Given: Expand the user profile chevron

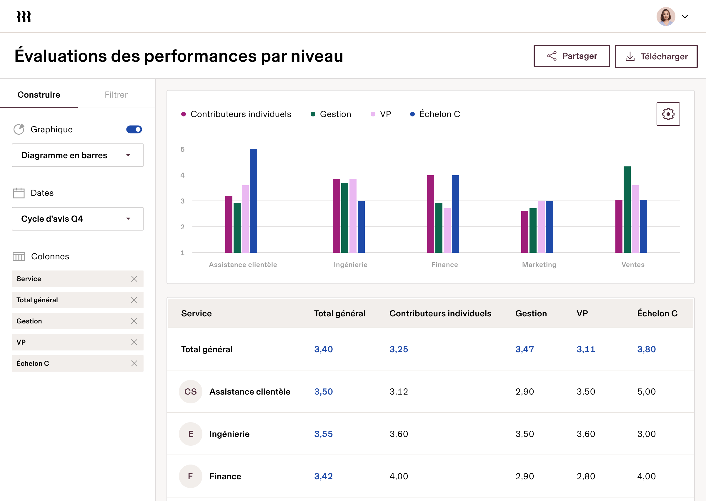Looking at the screenshot, I should (685, 17).
